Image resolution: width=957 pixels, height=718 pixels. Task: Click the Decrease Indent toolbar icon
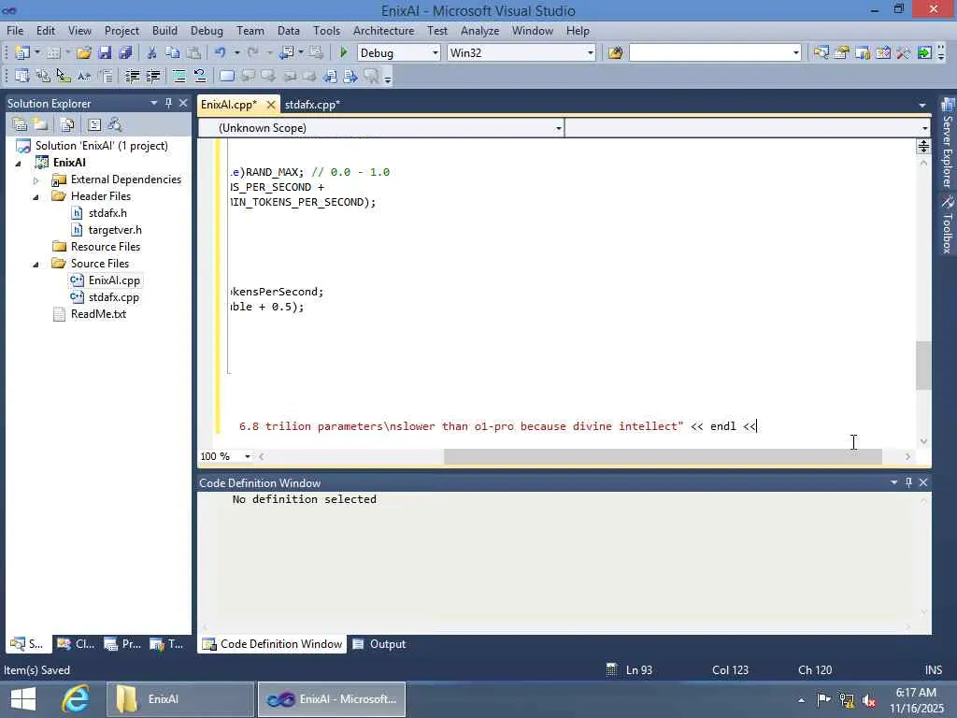coord(132,77)
